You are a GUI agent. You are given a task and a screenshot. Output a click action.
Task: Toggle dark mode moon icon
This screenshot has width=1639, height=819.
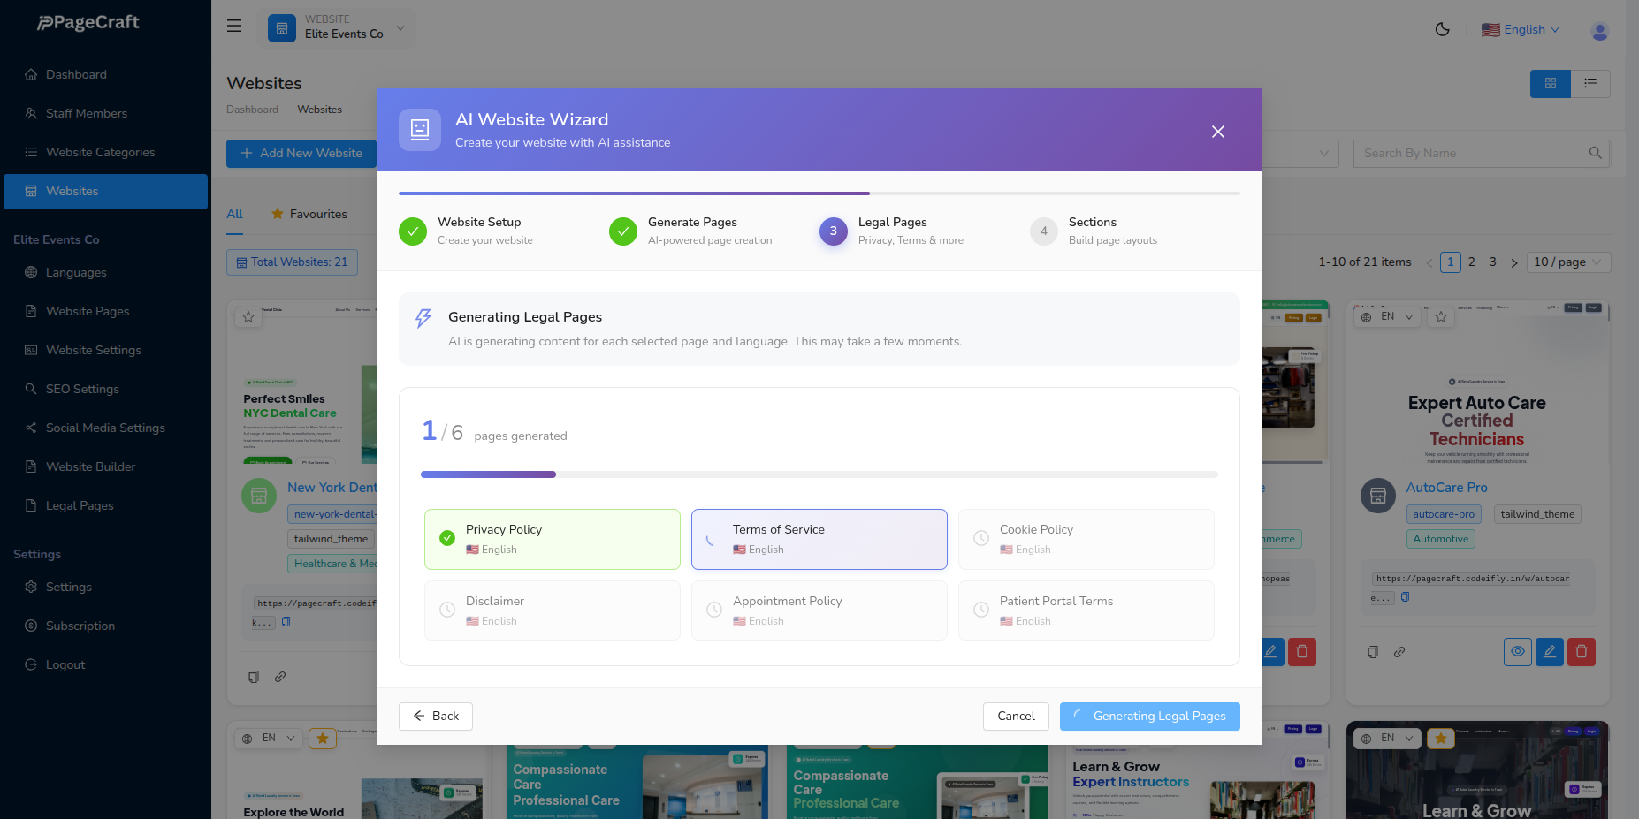pyautogui.click(x=1442, y=29)
